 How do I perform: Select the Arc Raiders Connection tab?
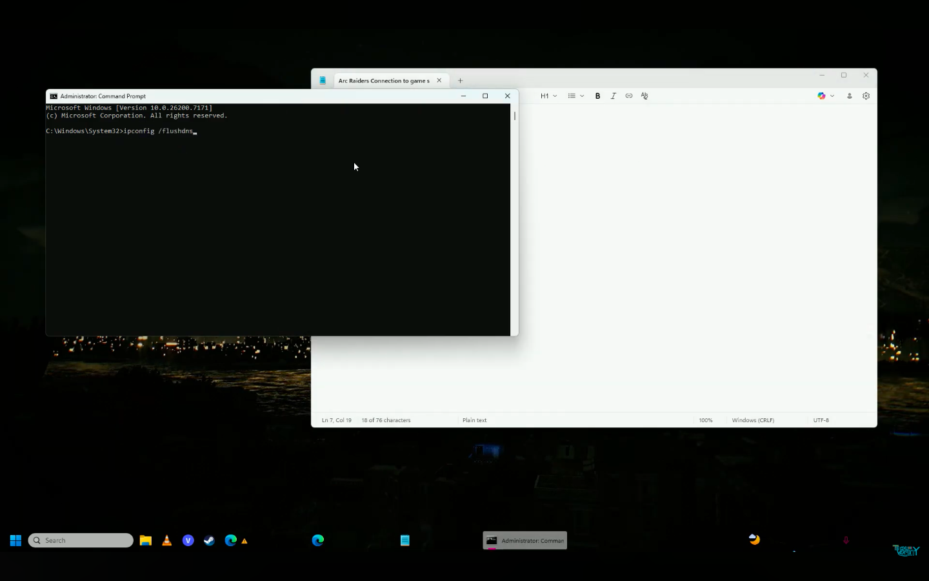[x=383, y=81]
